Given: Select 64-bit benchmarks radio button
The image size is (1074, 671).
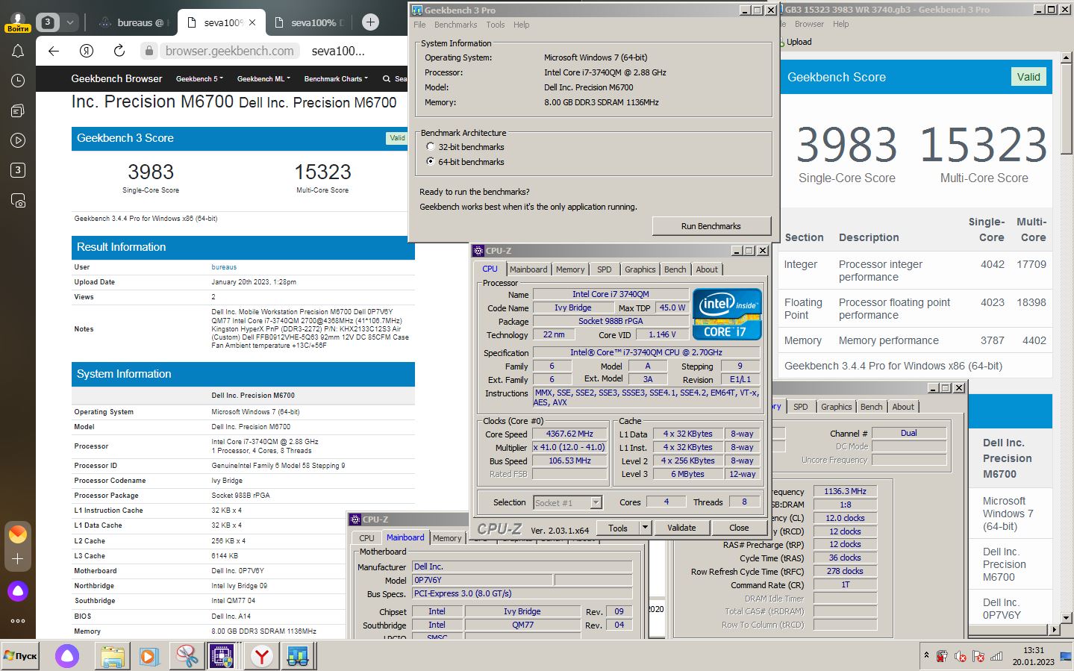Looking at the screenshot, I should click(431, 161).
